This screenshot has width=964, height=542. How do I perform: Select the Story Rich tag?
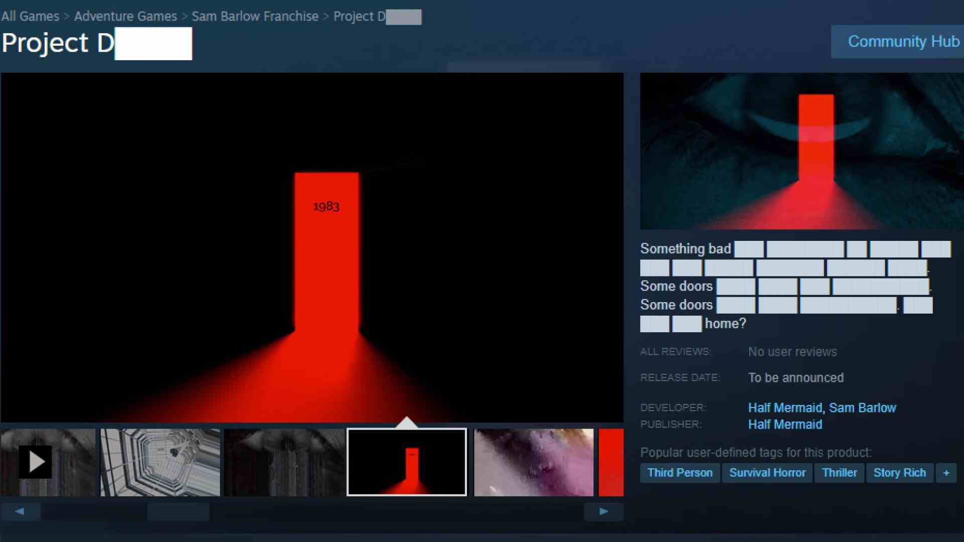[899, 472]
